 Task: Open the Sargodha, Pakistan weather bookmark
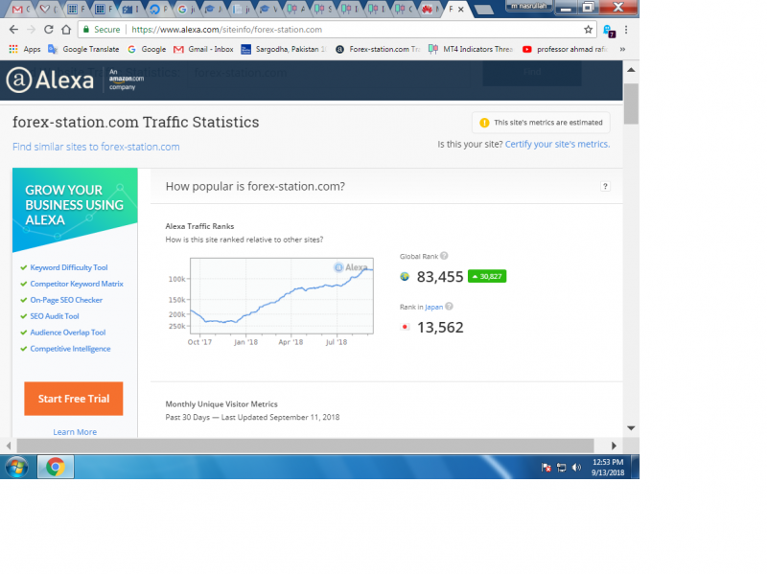(x=284, y=49)
